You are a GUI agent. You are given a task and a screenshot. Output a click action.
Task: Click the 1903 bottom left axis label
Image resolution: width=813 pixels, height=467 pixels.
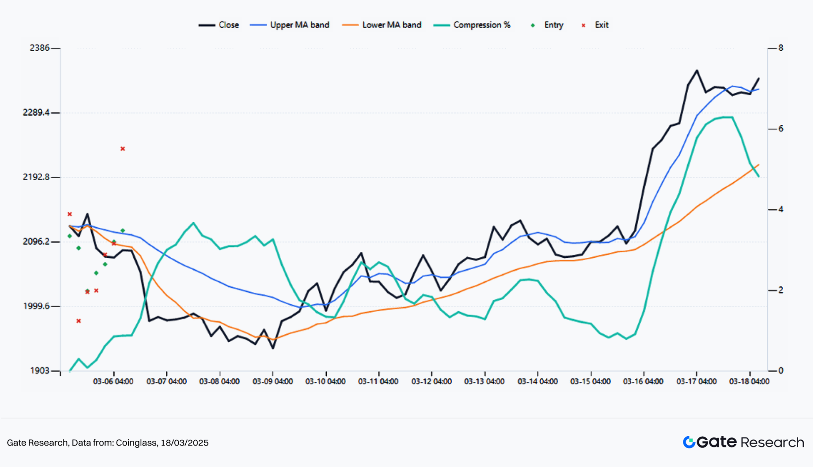40,371
